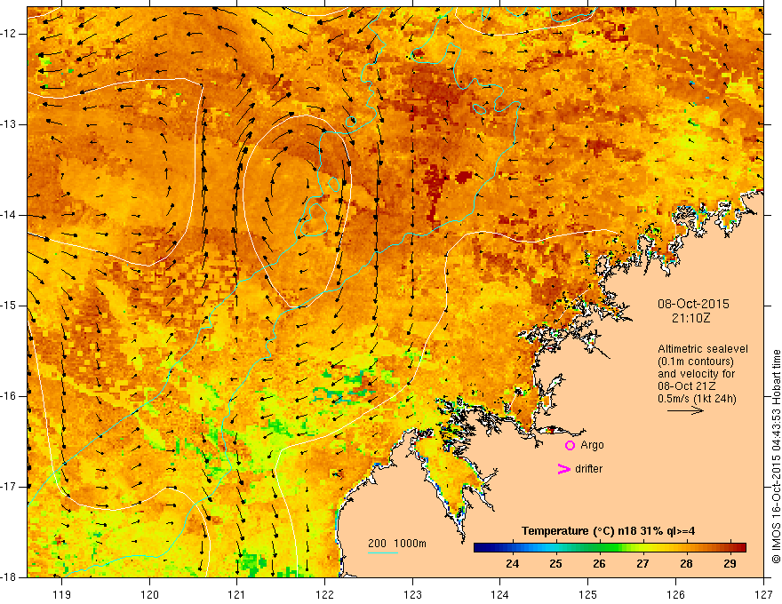Click the 26 tick on temperature scale
782x604 pixels.
coord(599,564)
